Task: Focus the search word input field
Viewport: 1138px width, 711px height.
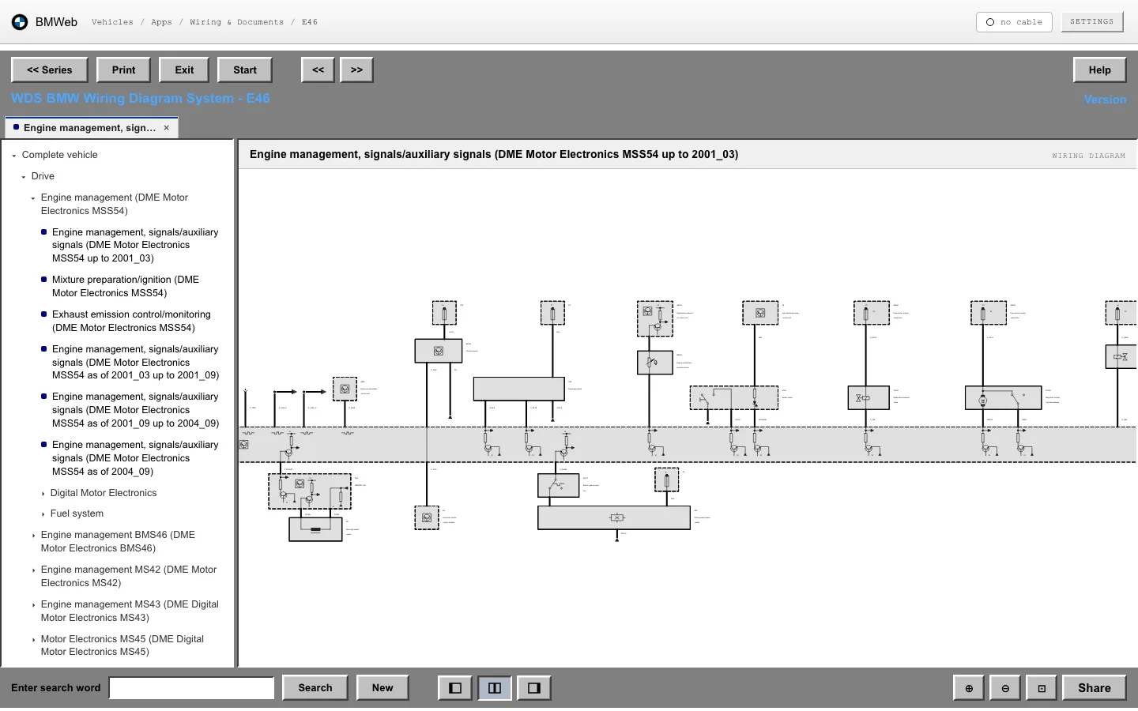Action: [x=192, y=688]
